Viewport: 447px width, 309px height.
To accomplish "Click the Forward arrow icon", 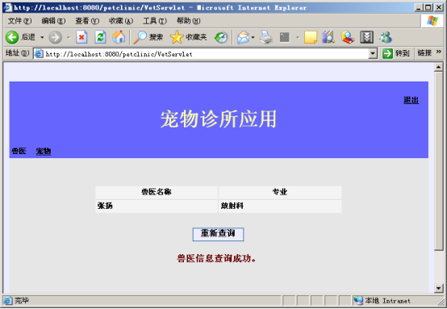I will (56, 37).
